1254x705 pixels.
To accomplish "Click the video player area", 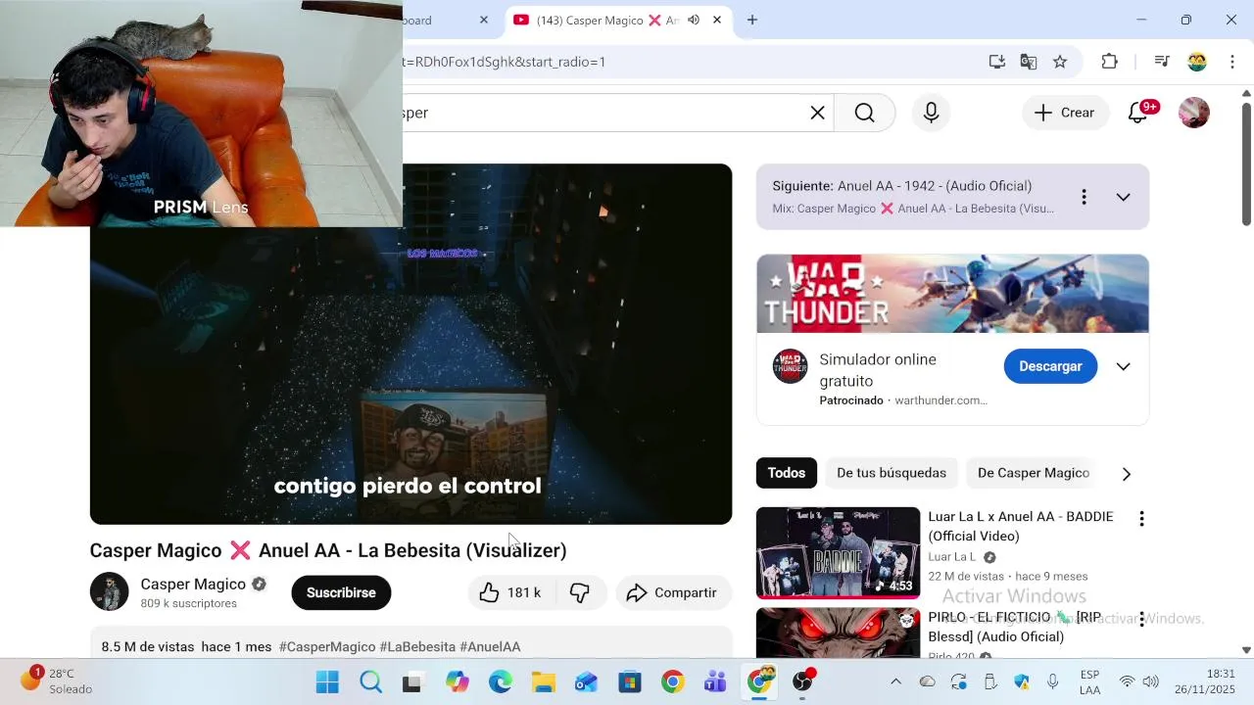I will coord(410,344).
